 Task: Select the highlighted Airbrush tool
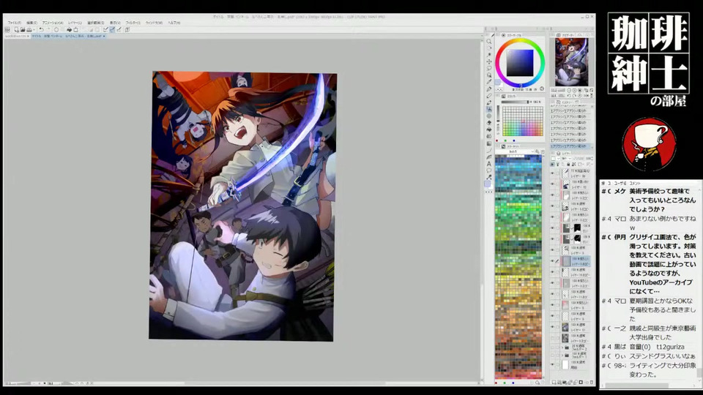pyautogui.click(x=489, y=109)
